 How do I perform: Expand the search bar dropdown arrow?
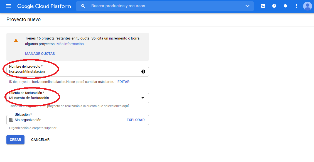[x=247, y=6]
